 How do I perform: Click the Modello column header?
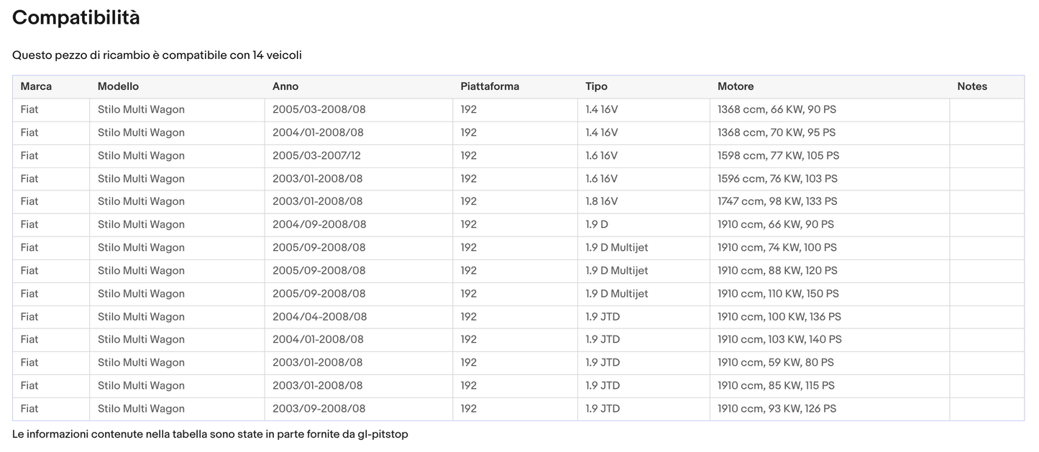point(118,86)
